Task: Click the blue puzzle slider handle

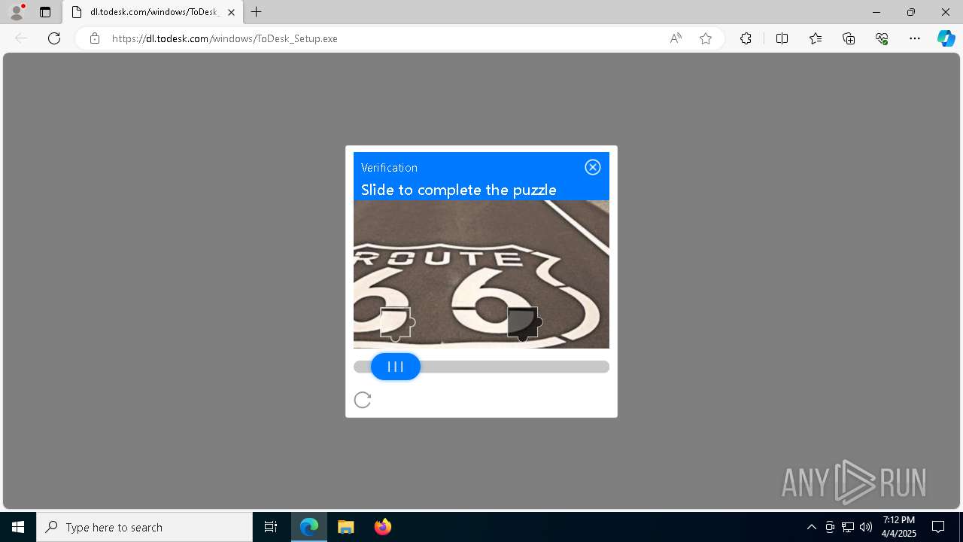Action: 396,367
